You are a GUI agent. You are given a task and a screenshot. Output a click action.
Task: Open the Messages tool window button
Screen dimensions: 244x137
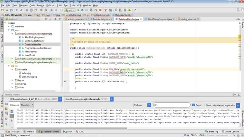tap(13, 132)
